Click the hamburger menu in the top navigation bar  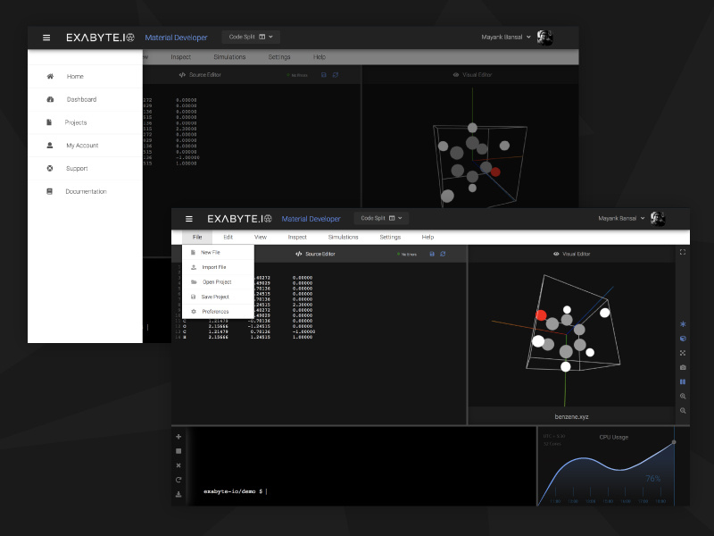coord(188,218)
